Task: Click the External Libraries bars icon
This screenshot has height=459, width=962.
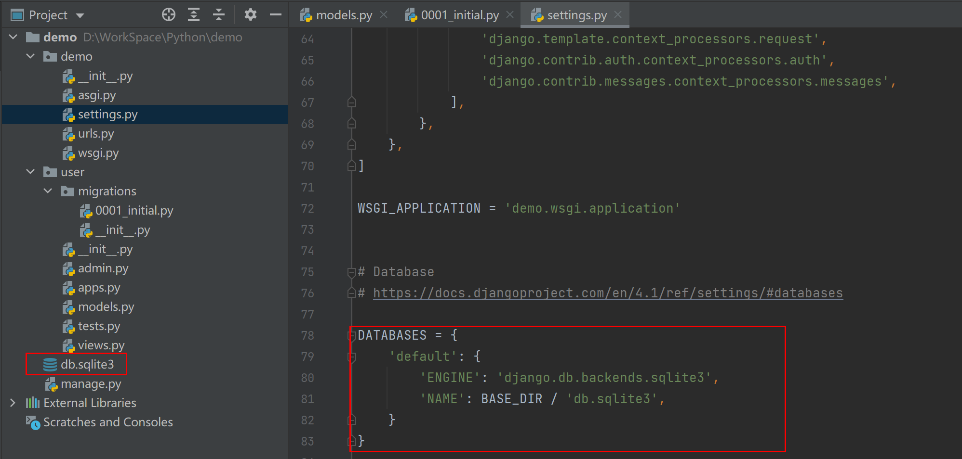Action: pos(33,403)
